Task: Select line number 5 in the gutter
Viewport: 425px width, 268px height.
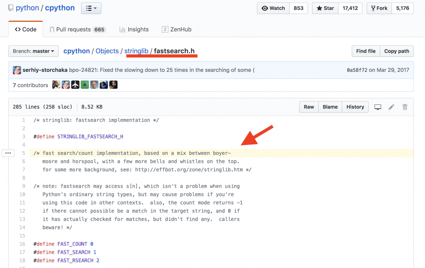Action: click(x=23, y=153)
